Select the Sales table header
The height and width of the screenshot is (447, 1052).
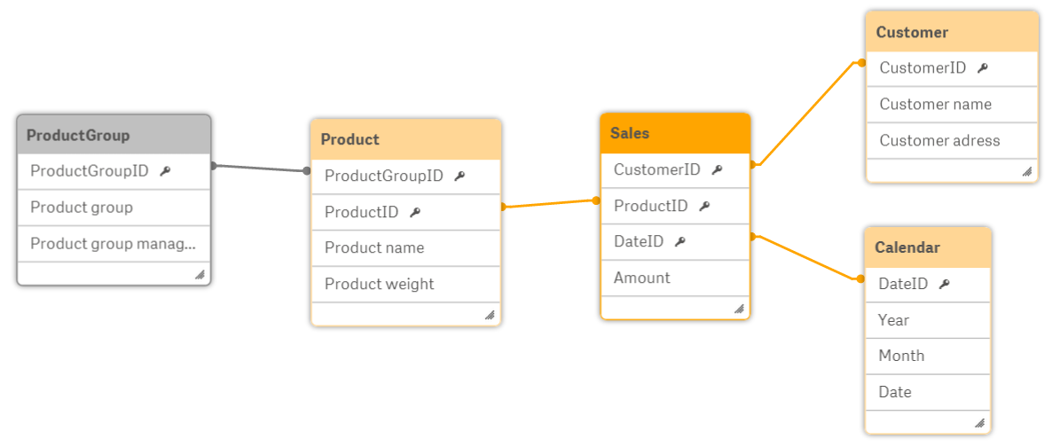[675, 133]
